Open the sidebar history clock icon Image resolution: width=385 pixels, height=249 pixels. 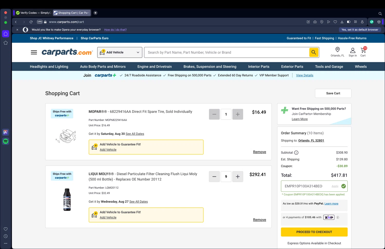(x=6, y=236)
